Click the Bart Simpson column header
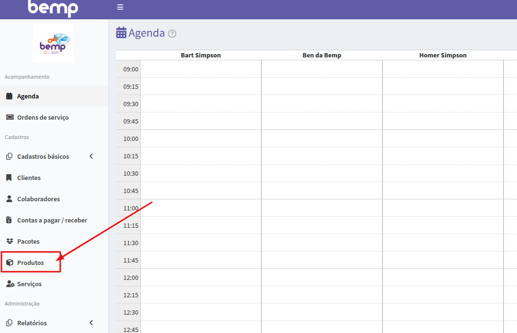517x333 pixels. pyautogui.click(x=201, y=55)
